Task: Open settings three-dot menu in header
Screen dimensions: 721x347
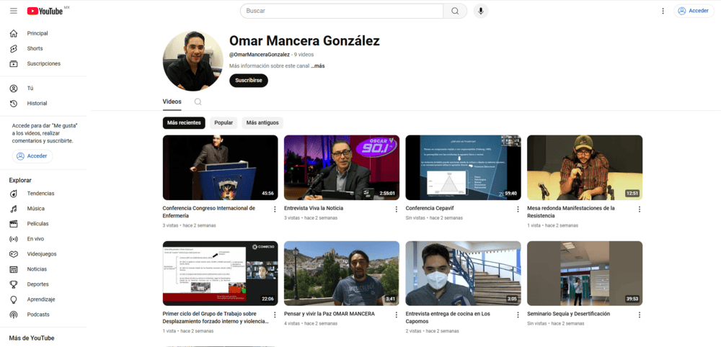Action: click(663, 11)
